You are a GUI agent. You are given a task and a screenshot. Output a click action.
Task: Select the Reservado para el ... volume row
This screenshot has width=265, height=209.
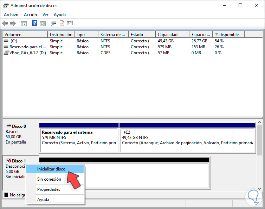pyautogui.click(x=132, y=47)
